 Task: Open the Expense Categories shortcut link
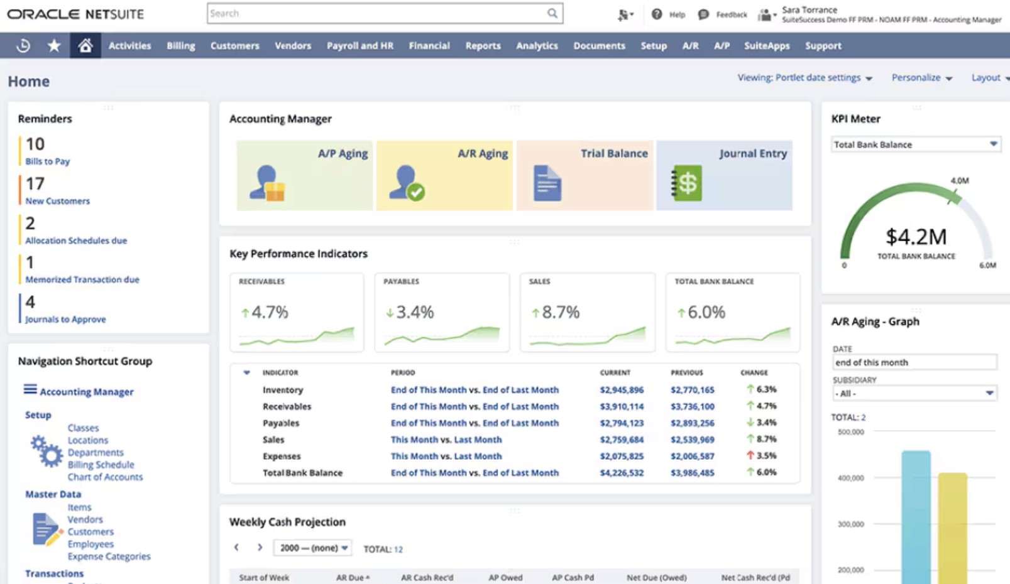click(109, 556)
